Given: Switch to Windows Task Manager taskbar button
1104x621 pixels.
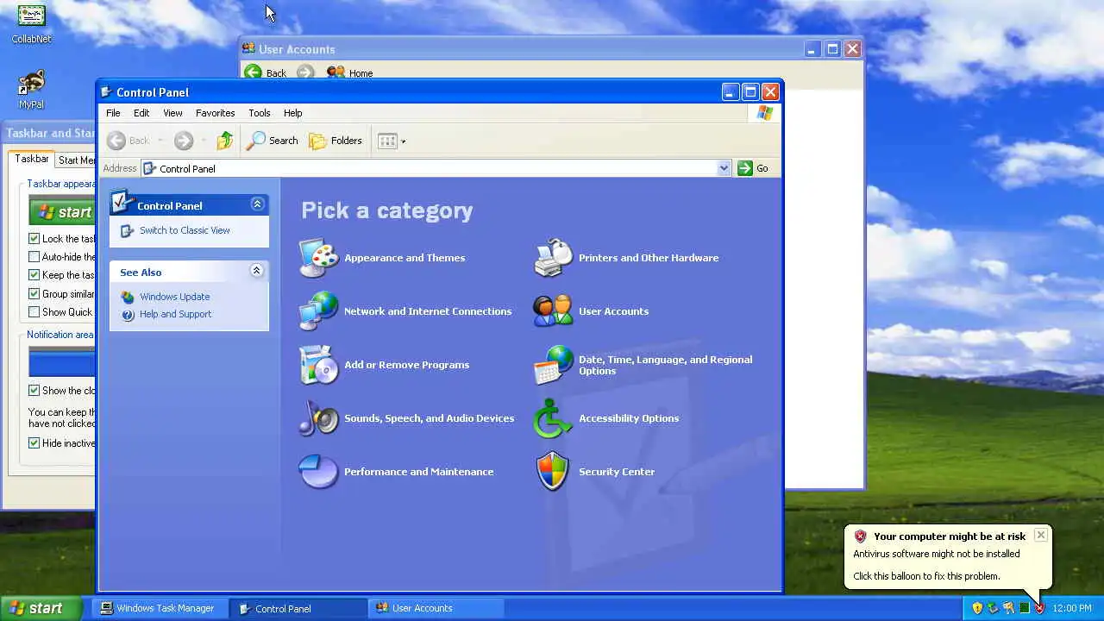Looking at the screenshot, I should (159, 608).
